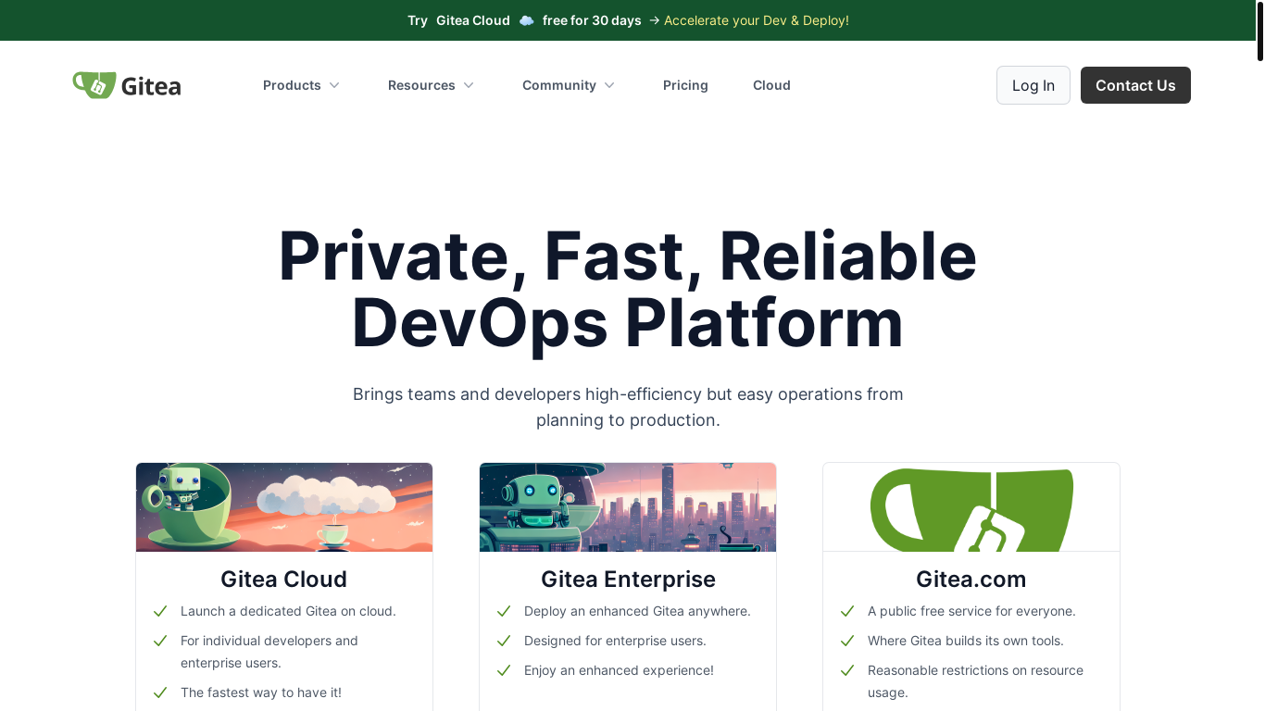The width and height of the screenshot is (1265, 711).
Task: Expand the Resources dropdown chevron
Action: click(x=469, y=85)
